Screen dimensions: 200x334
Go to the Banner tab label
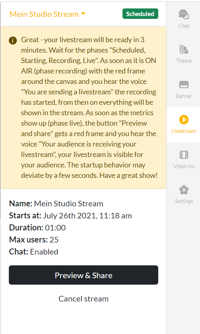(184, 96)
